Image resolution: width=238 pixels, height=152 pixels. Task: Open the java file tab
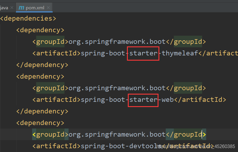[x=4, y=8]
